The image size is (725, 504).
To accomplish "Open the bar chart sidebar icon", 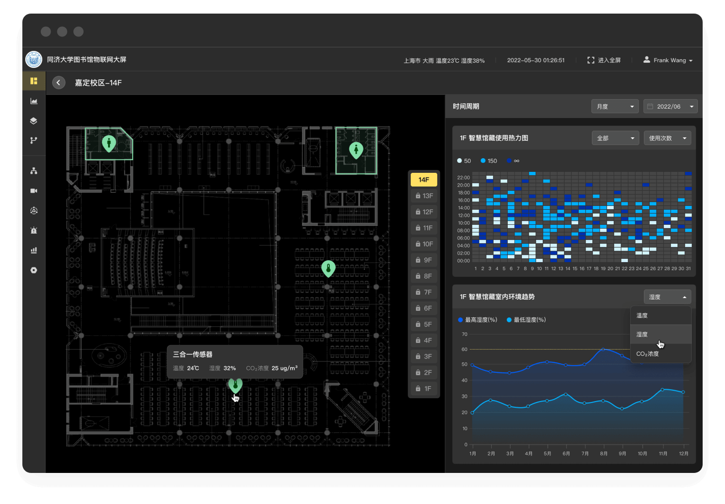I will [34, 251].
